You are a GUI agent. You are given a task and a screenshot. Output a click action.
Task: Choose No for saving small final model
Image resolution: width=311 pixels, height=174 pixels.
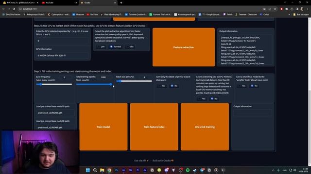pyautogui.click(x=254, y=86)
